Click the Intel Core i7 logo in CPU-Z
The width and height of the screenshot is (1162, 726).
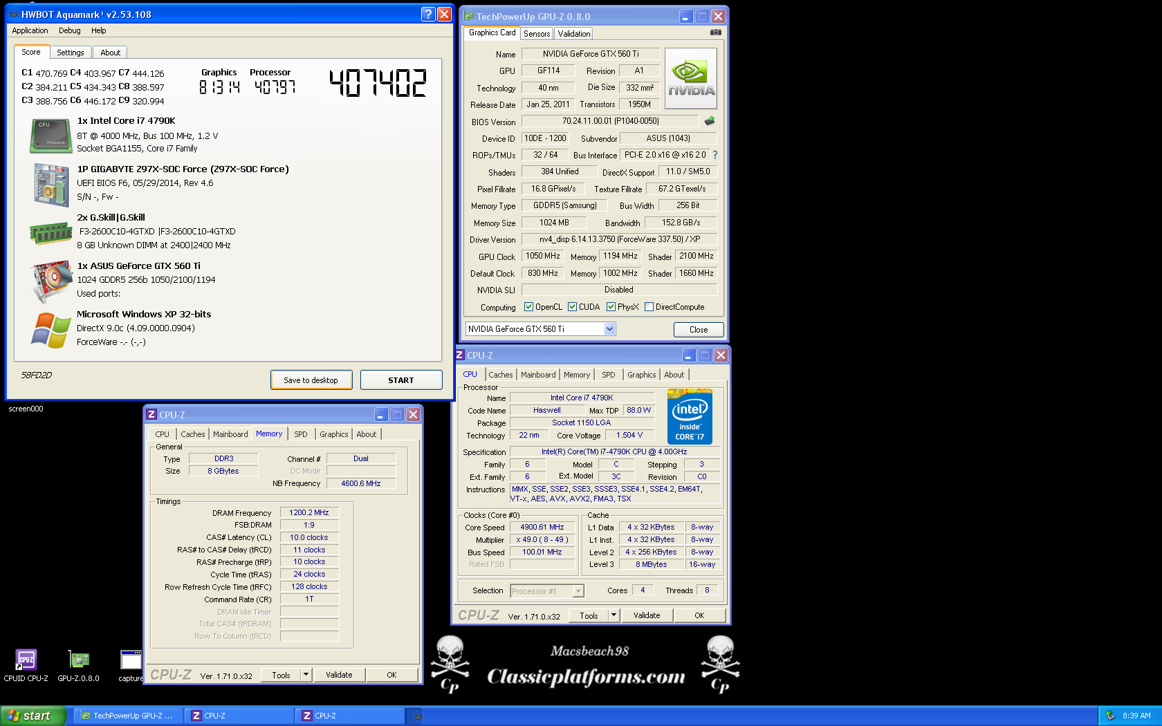click(x=690, y=416)
